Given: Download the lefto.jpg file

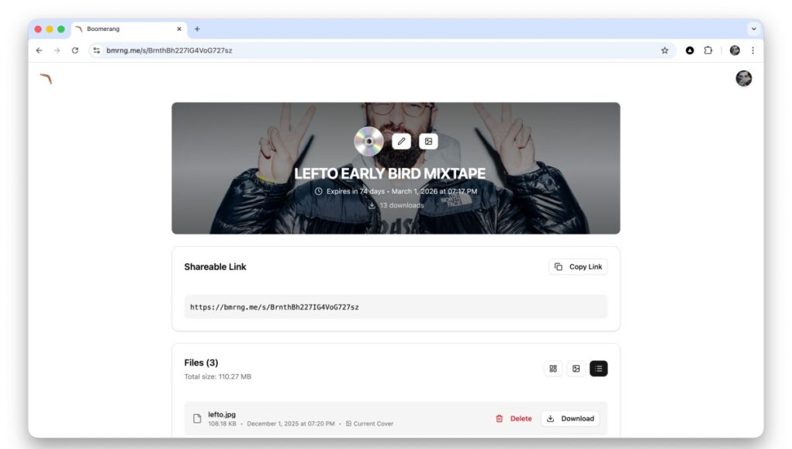Looking at the screenshot, I should tap(570, 418).
